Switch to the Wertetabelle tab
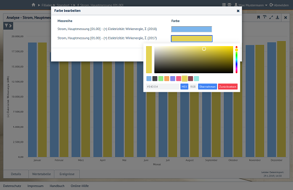Screen dimensions: 293x190 (42, 174)
